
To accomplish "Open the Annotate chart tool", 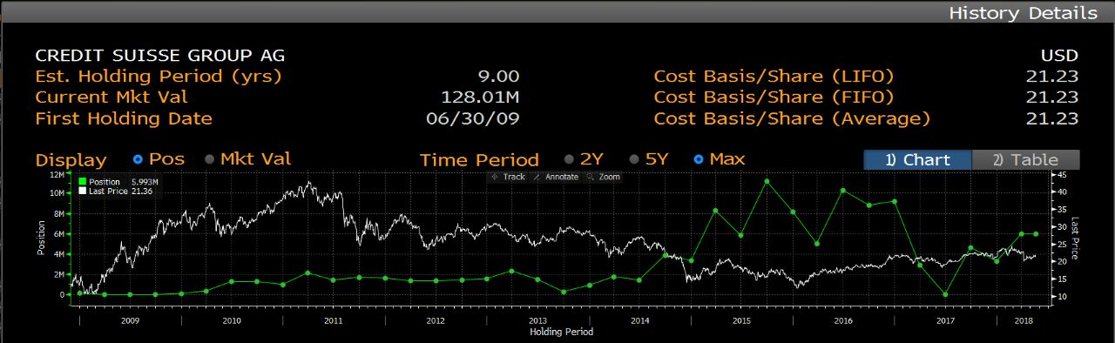I will [x=555, y=177].
